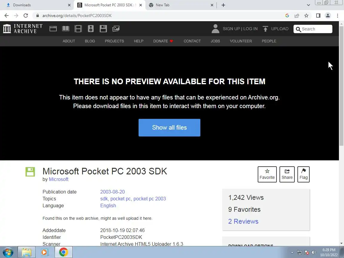344x258 pixels.
Task: Open the Windows Start button
Action: 8,252
